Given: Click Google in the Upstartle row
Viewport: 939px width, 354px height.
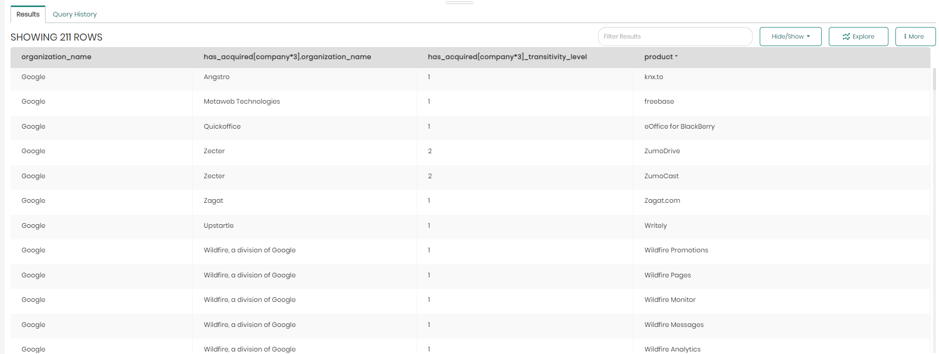Looking at the screenshot, I should [33, 225].
